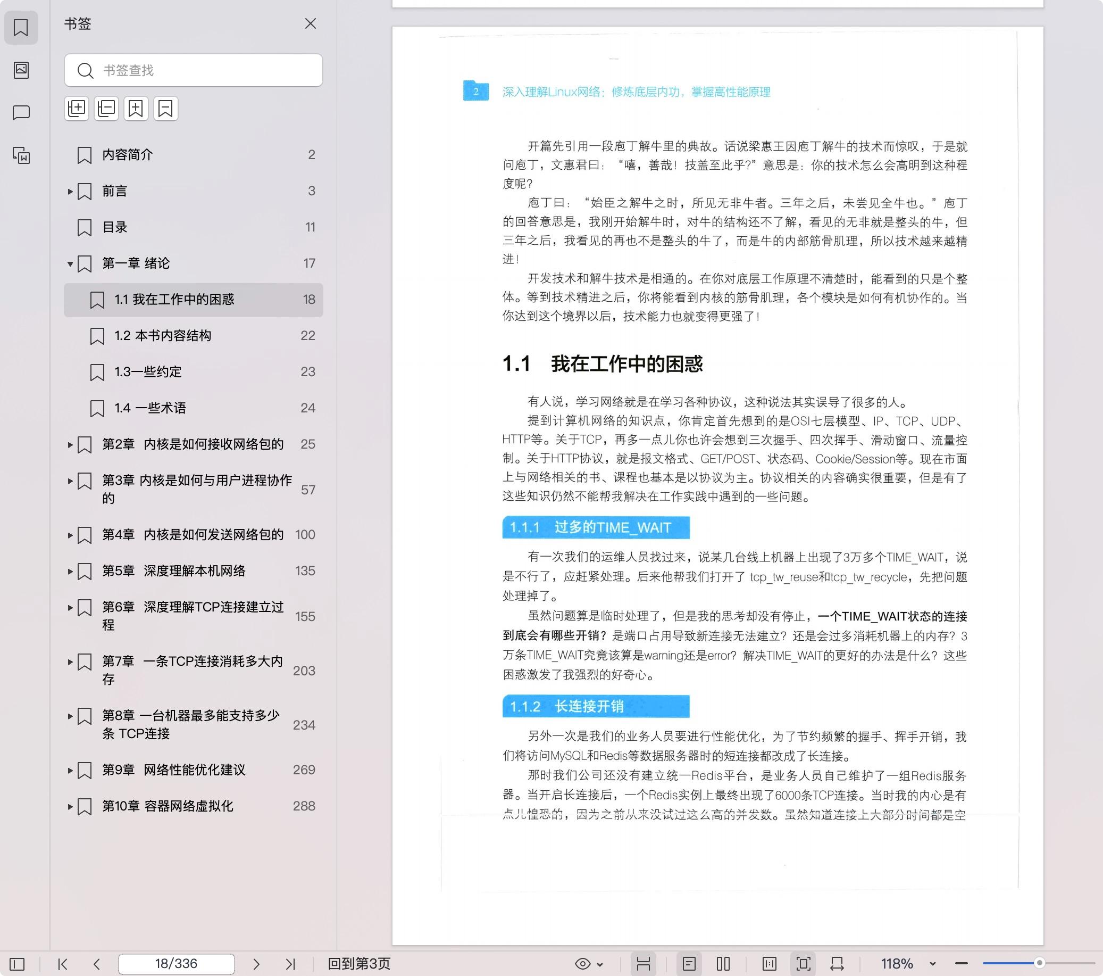Click the collapse all bookmarks icon
Viewport: 1103px width, 976px height.
(106, 109)
